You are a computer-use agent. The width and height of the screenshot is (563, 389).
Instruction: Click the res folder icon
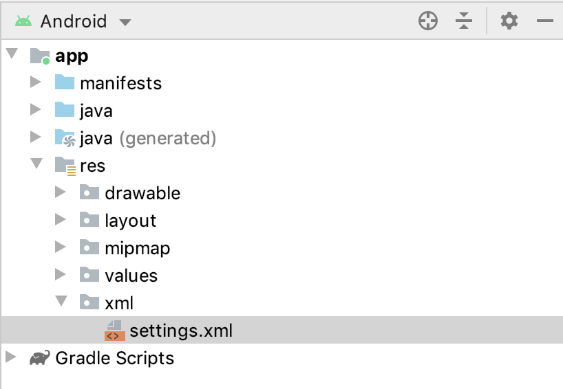click(x=65, y=166)
